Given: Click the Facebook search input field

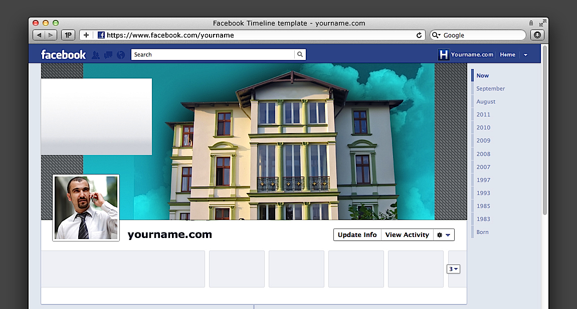Looking at the screenshot, I should pyautogui.click(x=213, y=54).
